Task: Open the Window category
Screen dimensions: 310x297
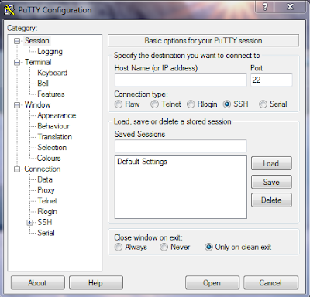Action: click(37, 105)
